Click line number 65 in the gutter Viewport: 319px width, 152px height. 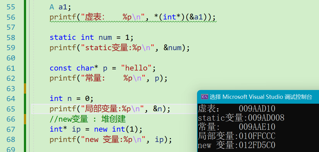pyautogui.click(x=11, y=109)
